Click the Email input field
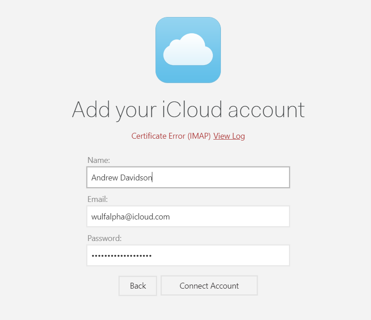371x320 pixels. tap(188, 216)
